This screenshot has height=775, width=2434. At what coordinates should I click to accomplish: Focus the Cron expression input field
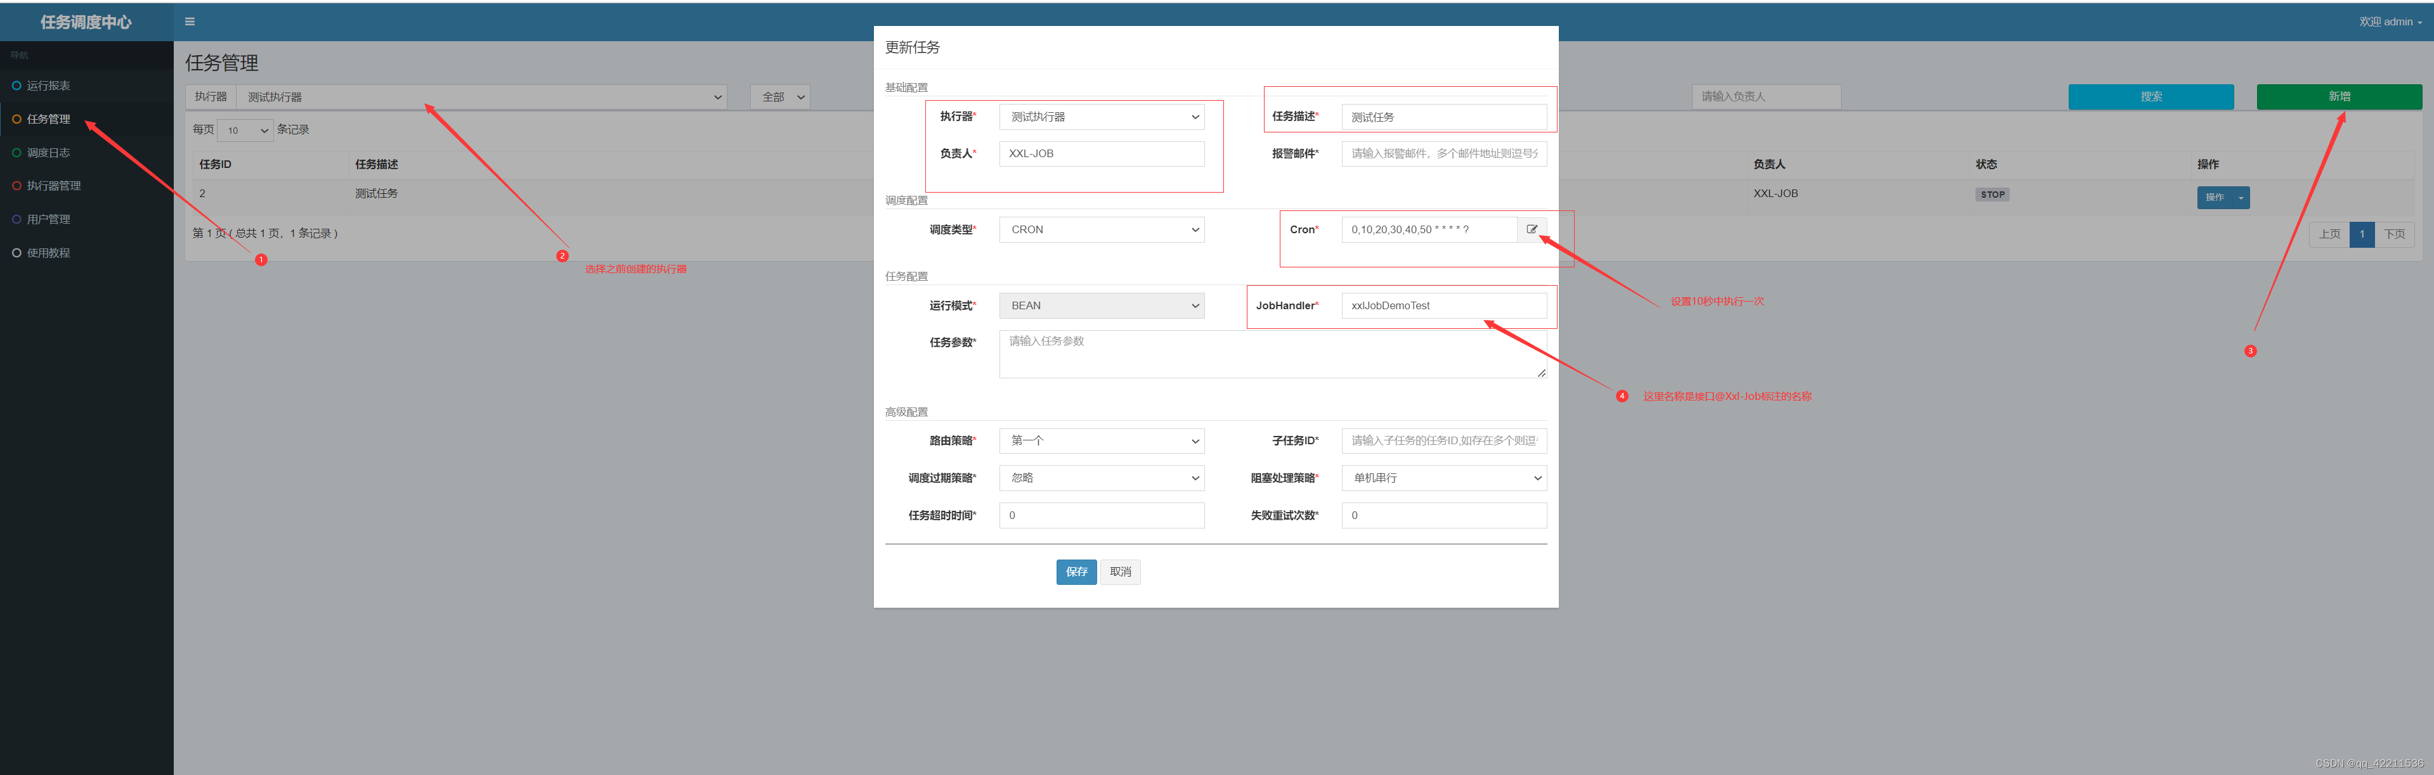[1429, 229]
